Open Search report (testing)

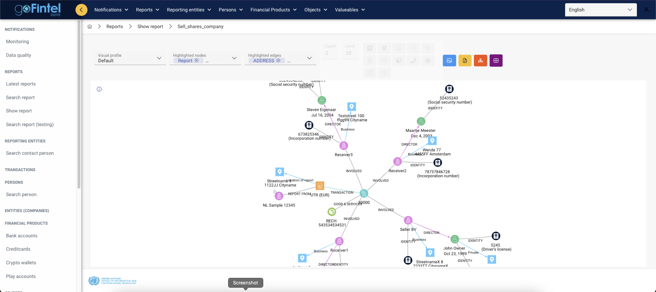click(30, 124)
